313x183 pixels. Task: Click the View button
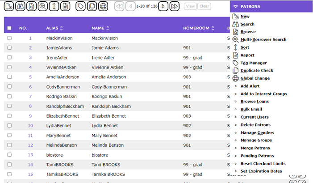pyautogui.click(x=190, y=6)
